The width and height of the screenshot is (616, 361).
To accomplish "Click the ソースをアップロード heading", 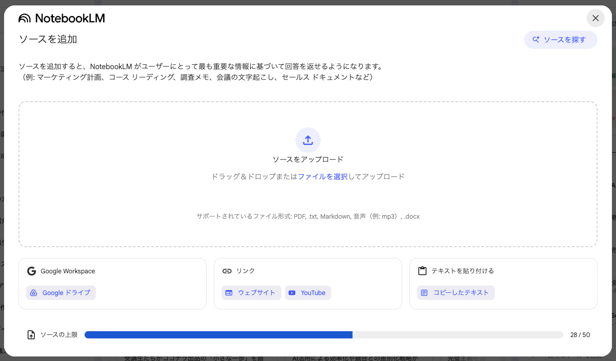I will (x=308, y=159).
